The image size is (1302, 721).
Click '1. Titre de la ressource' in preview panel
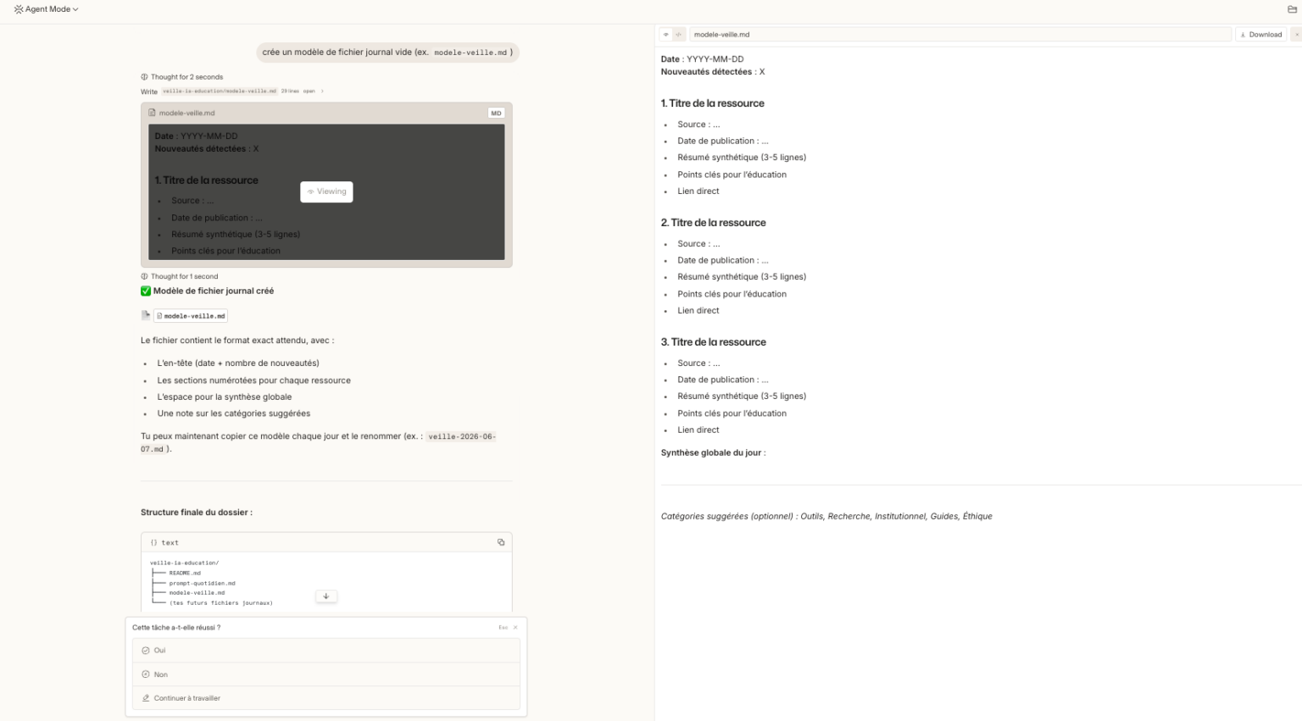point(713,103)
